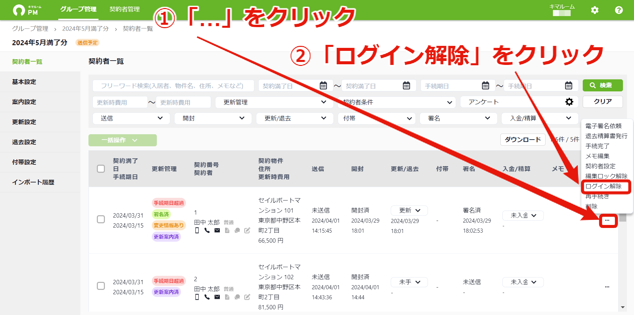
Task: Open calendar for first 手続期日 field
Action: click(486, 85)
